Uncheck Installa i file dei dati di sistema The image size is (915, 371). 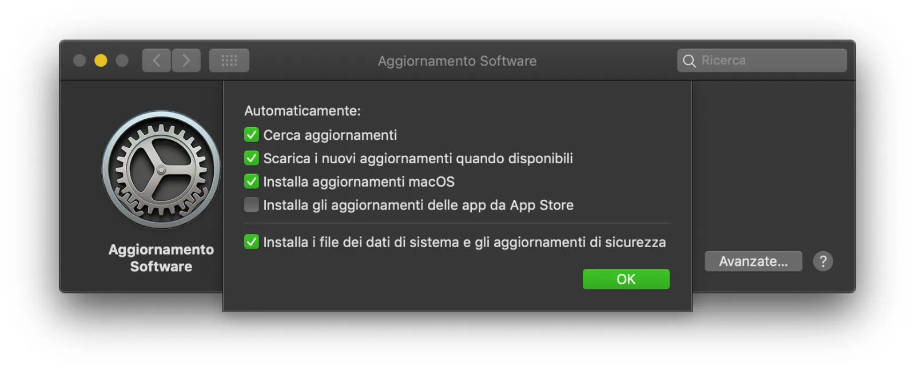click(x=251, y=241)
